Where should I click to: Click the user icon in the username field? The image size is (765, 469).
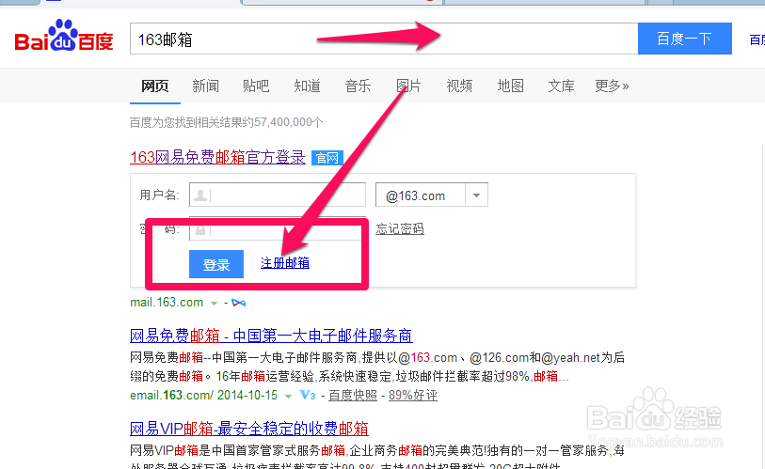point(200,195)
